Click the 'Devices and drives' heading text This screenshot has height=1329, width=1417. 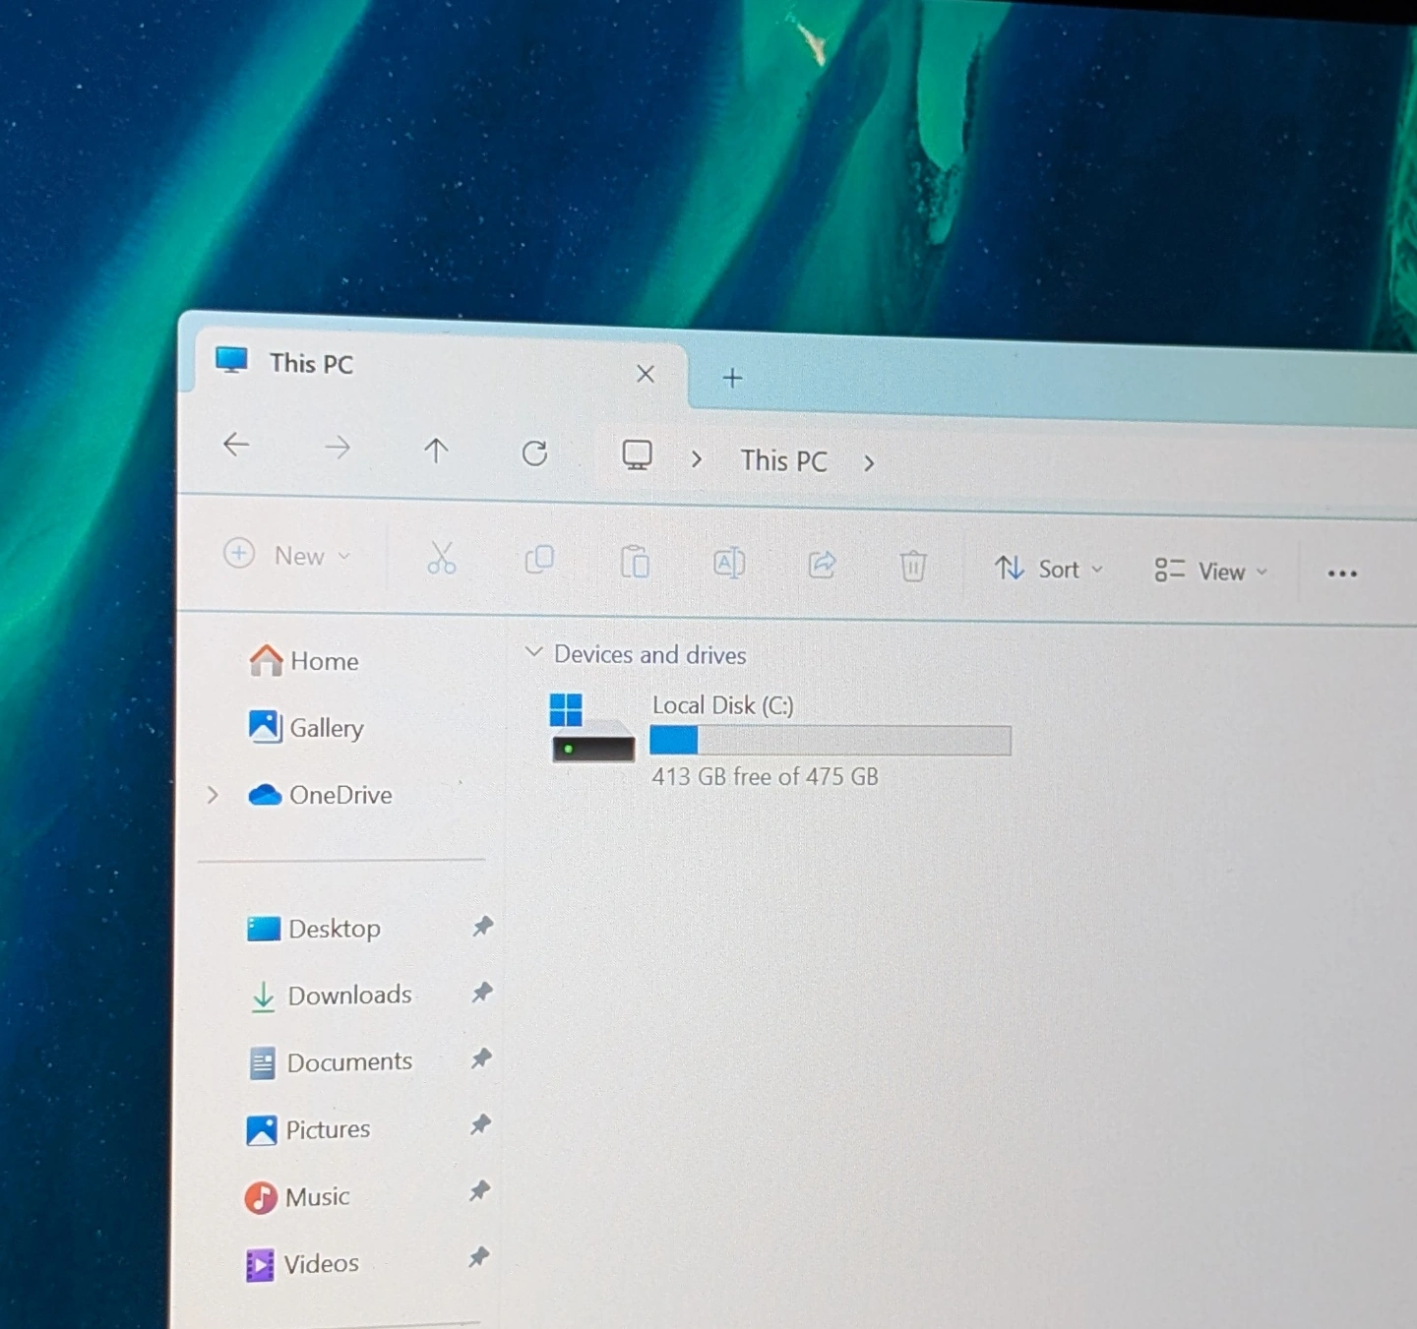pyautogui.click(x=650, y=655)
